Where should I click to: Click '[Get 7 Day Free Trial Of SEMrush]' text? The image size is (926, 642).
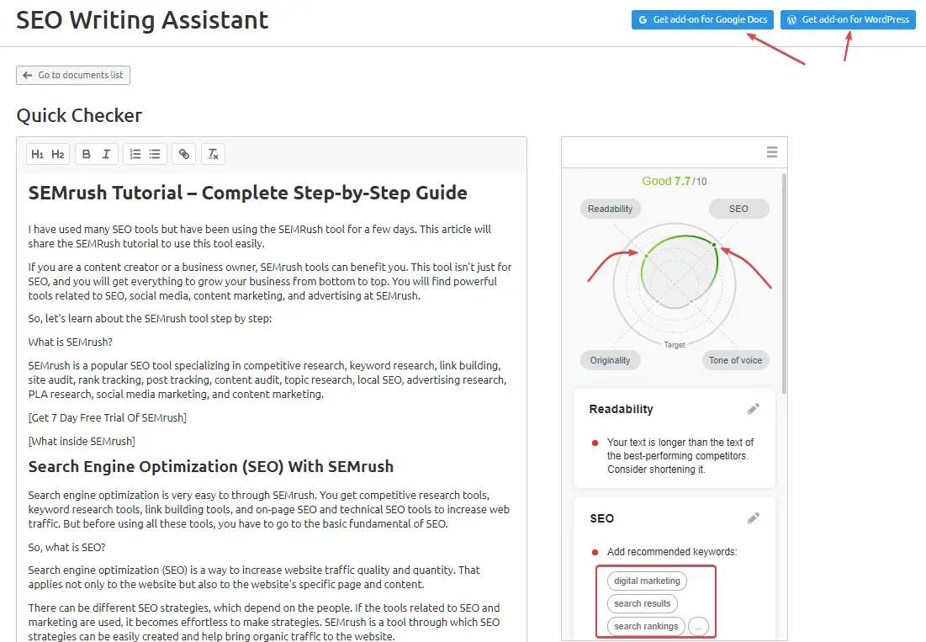[x=108, y=417]
